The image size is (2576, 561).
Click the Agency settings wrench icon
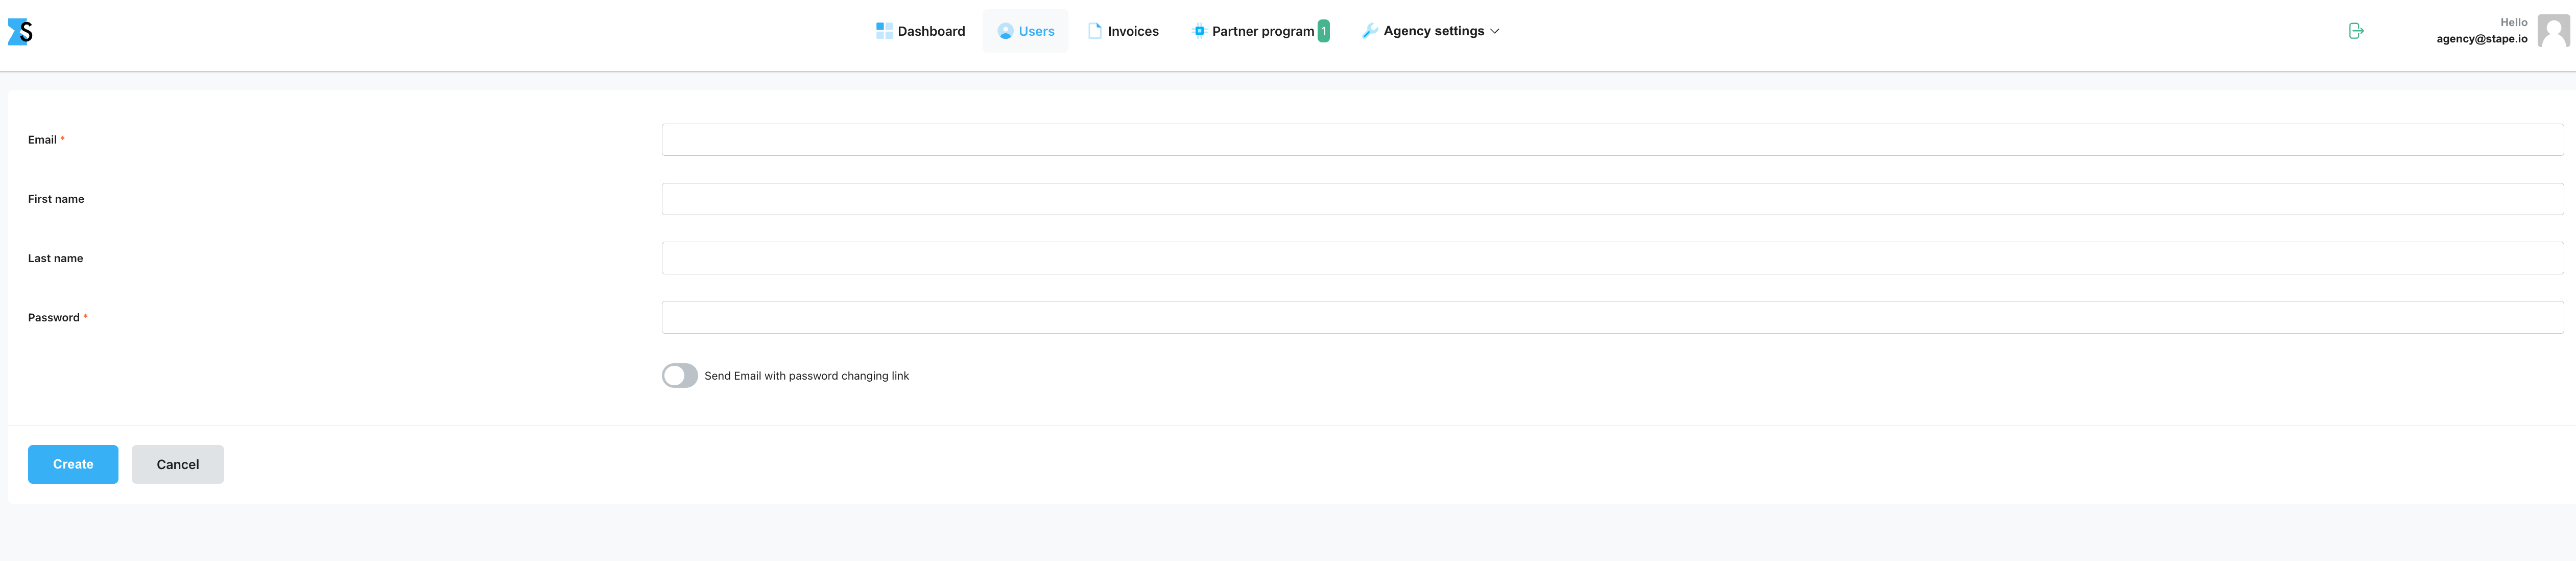pyautogui.click(x=1370, y=31)
